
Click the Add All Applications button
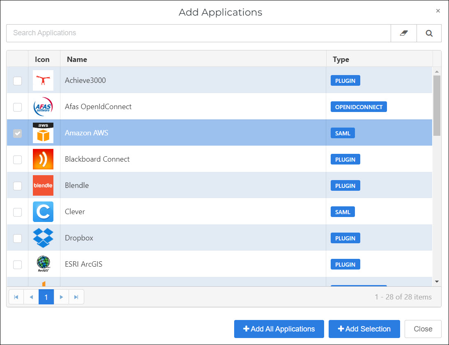point(279,329)
